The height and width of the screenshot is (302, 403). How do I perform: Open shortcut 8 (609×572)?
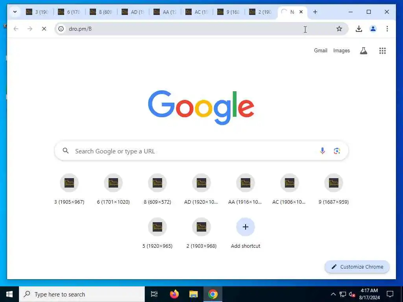click(x=157, y=189)
